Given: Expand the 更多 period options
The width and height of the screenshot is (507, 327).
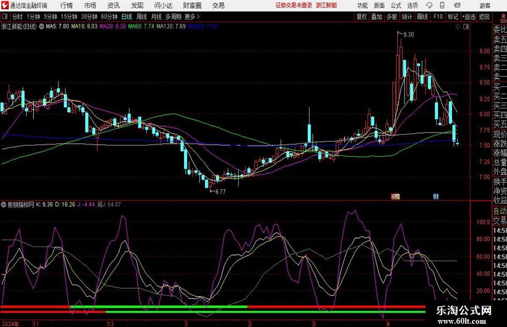Looking at the screenshot, I should click(192, 17).
